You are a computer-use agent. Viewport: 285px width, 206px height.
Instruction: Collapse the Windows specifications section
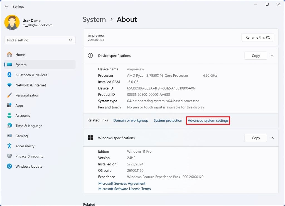[272, 138]
